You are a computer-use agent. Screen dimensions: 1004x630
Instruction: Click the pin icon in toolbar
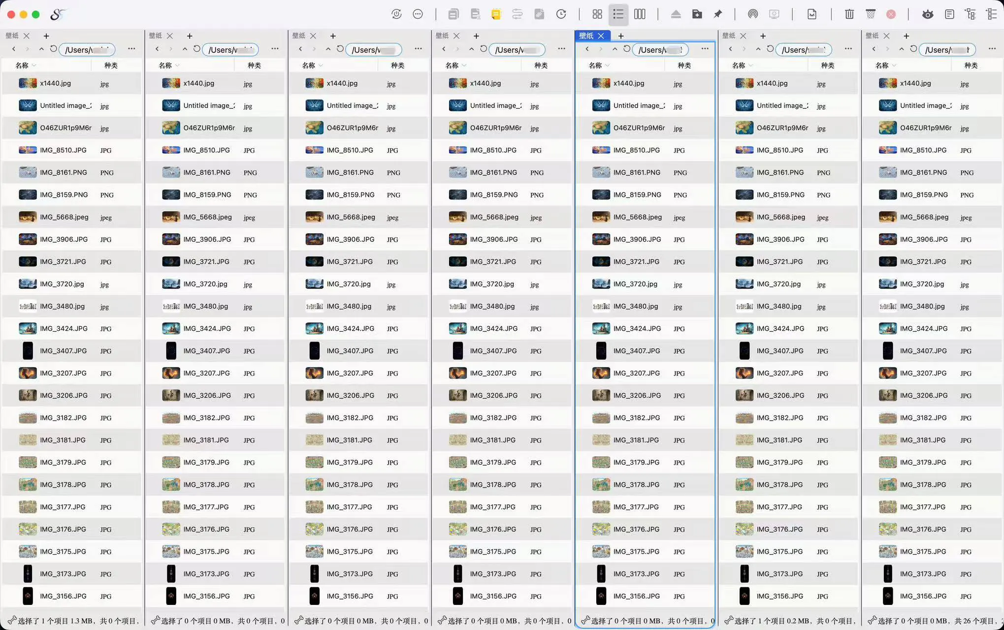tap(718, 14)
